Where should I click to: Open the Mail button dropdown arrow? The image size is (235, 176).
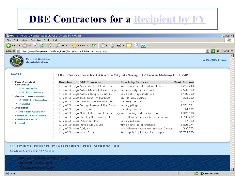106,46
